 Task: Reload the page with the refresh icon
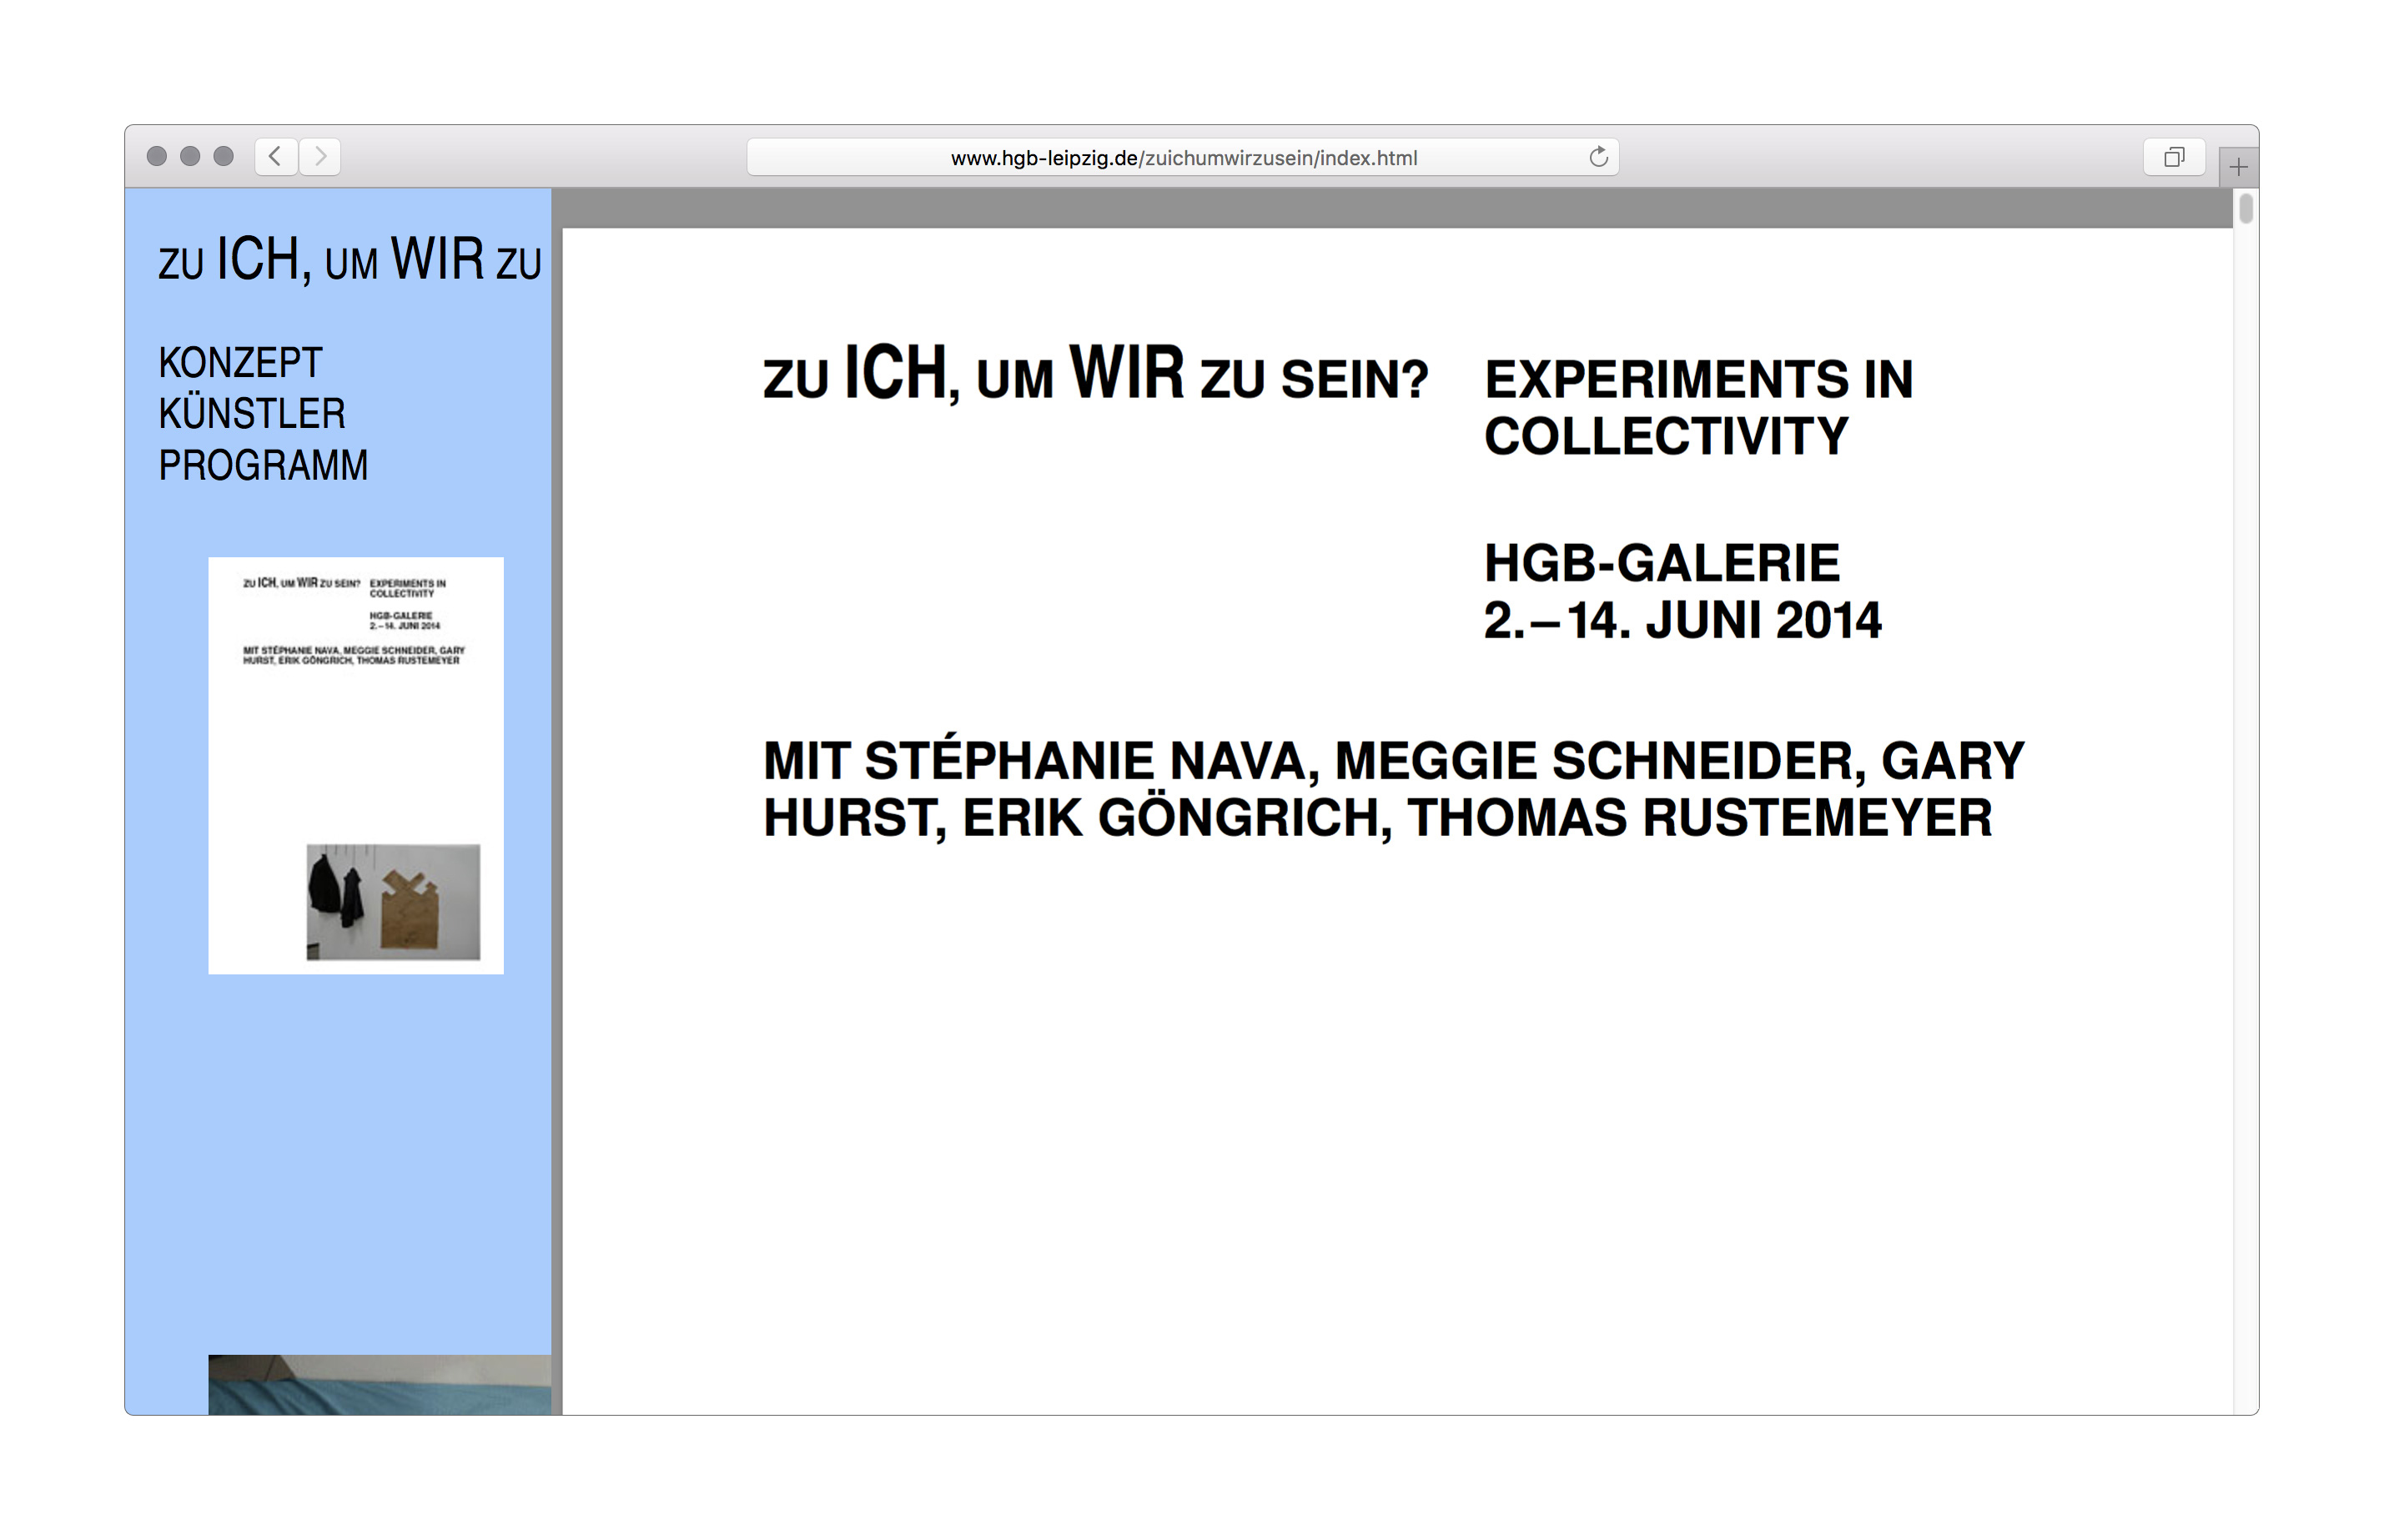pyautogui.click(x=1597, y=156)
